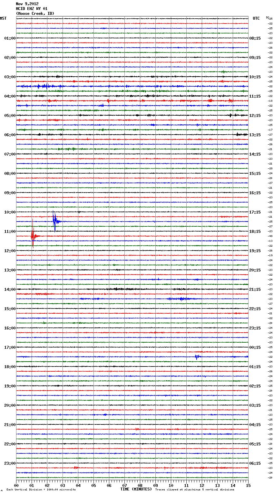Click the blue tremor burst on the 21:45 UTC trace
This screenshot has width=274, height=494.
182,299
